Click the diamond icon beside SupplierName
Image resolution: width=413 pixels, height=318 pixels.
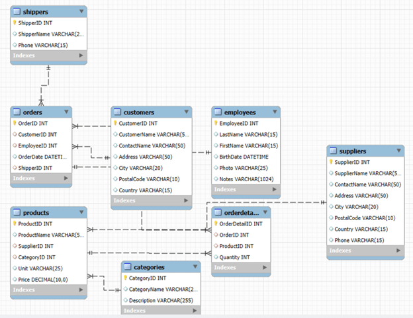tap(331, 173)
